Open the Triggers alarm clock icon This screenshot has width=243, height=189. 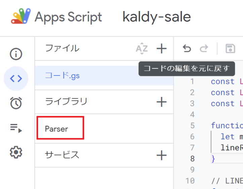pos(16,103)
